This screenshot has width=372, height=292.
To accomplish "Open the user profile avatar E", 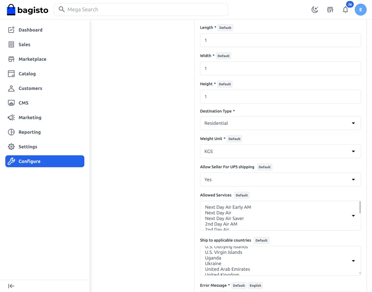I will click(361, 10).
